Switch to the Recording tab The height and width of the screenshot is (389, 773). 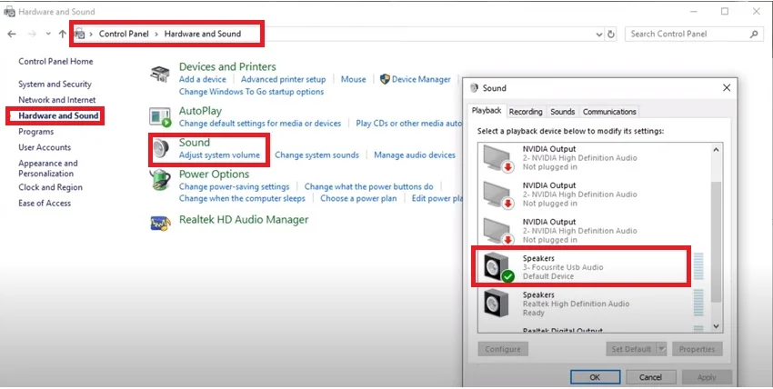coord(526,112)
